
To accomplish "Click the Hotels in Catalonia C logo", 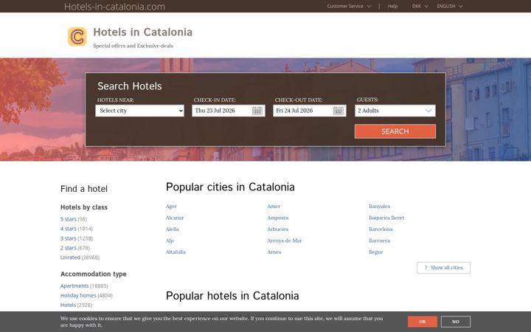I will tap(77, 37).
